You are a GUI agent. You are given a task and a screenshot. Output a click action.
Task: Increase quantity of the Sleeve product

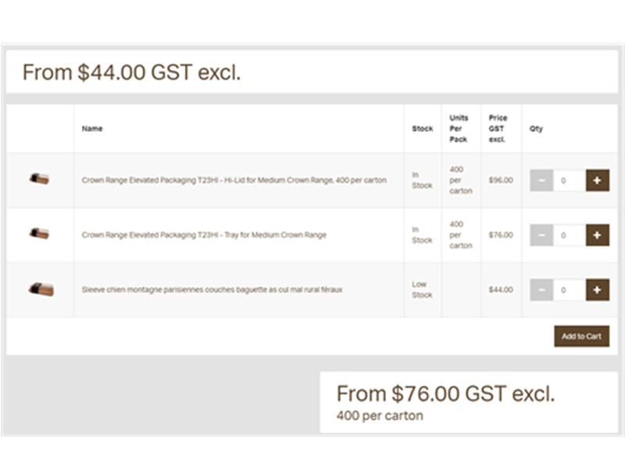pos(597,289)
